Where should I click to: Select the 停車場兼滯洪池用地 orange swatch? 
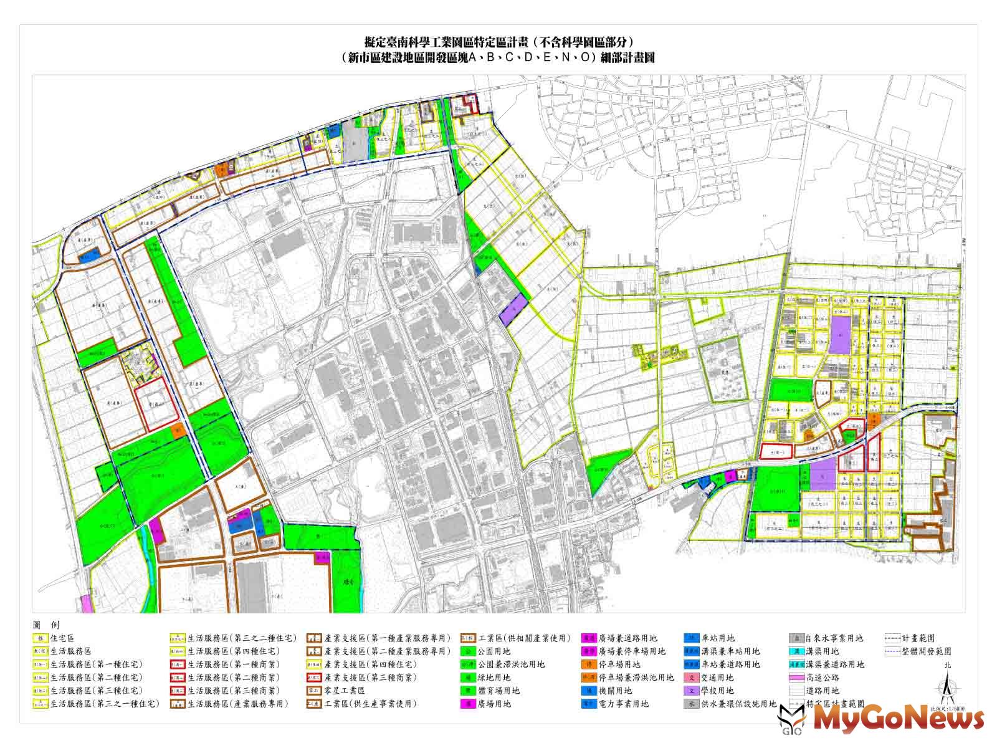(x=588, y=678)
